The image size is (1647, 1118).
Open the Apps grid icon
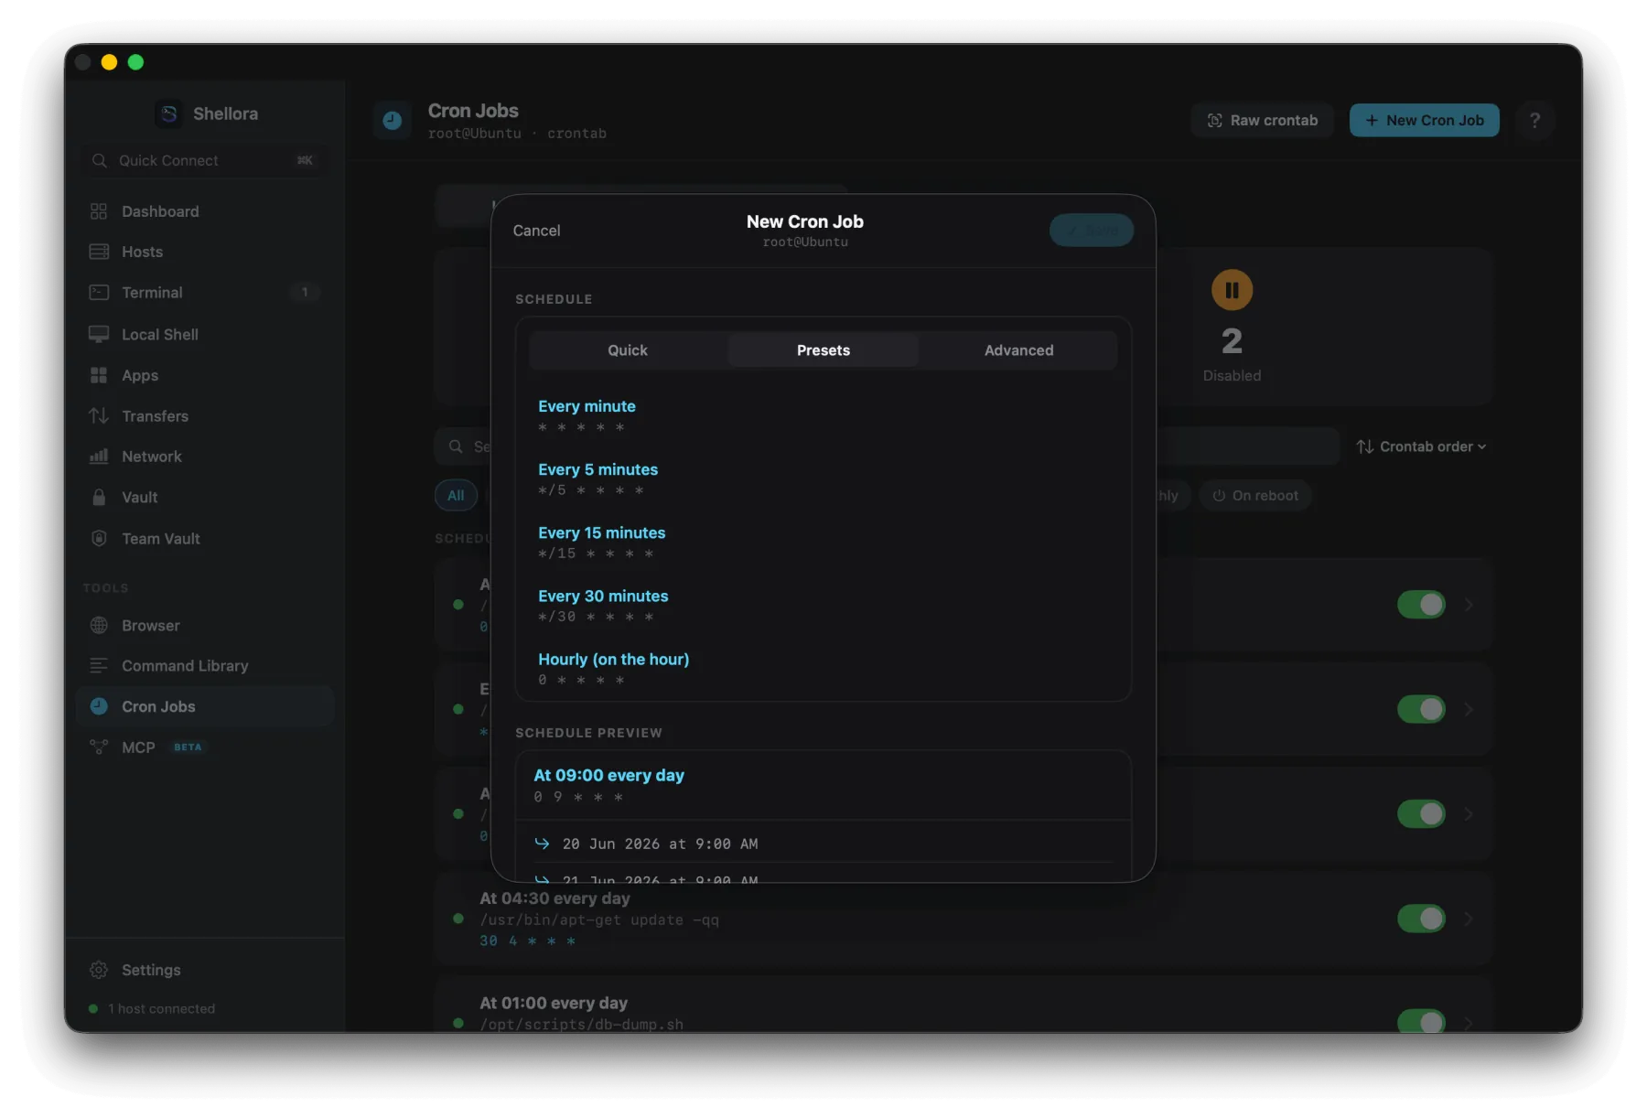99,375
